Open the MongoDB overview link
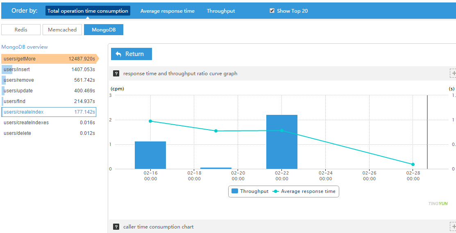Viewport: 456px width, 233px height. [x=25, y=47]
